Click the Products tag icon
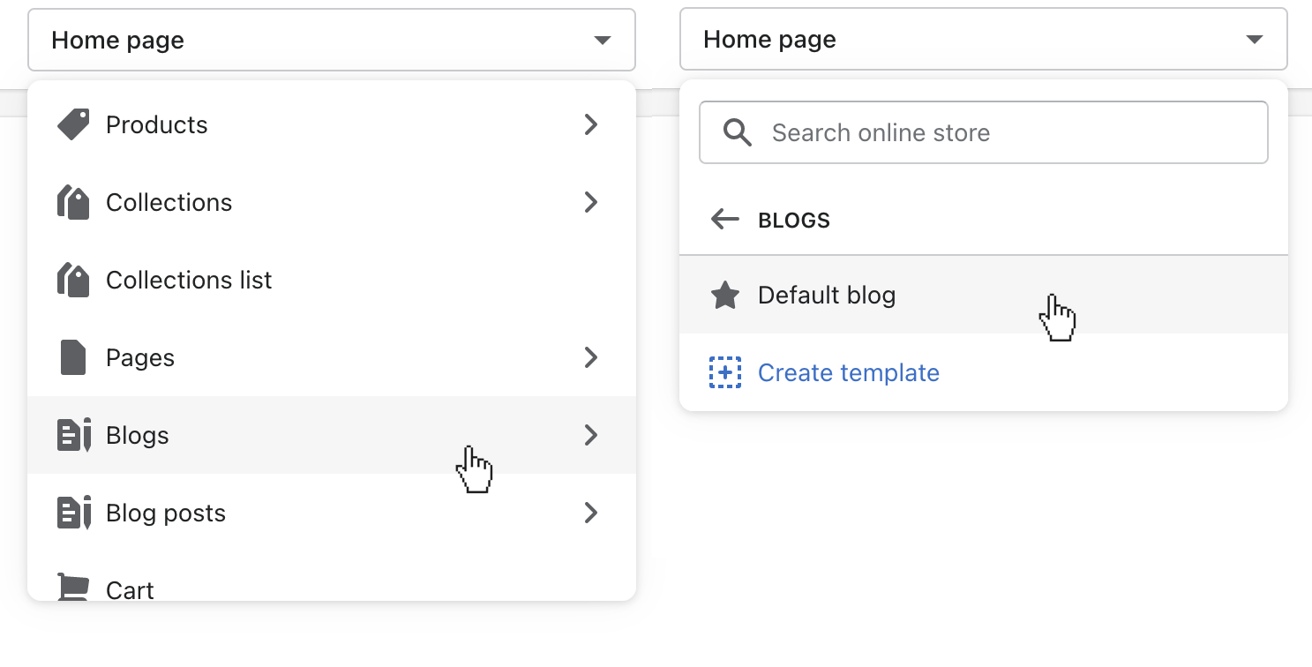Viewport: 1312px width, 667px height. click(74, 124)
